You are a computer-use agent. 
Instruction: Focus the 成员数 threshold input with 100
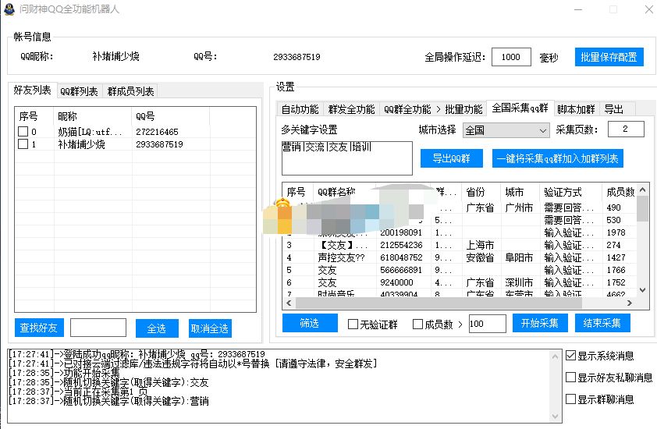click(x=488, y=324)
